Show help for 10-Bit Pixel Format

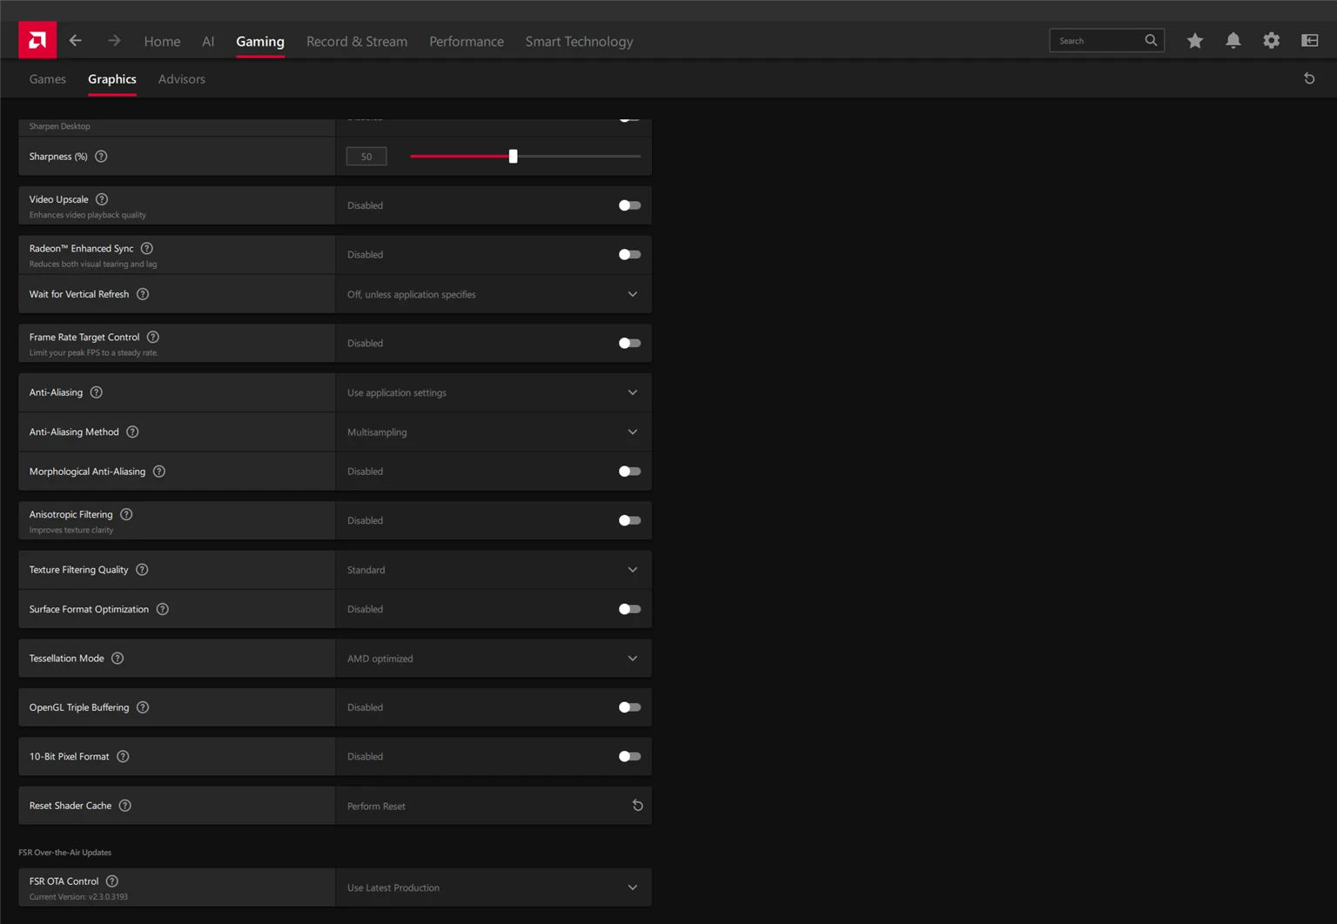click(x=123, y=757)
